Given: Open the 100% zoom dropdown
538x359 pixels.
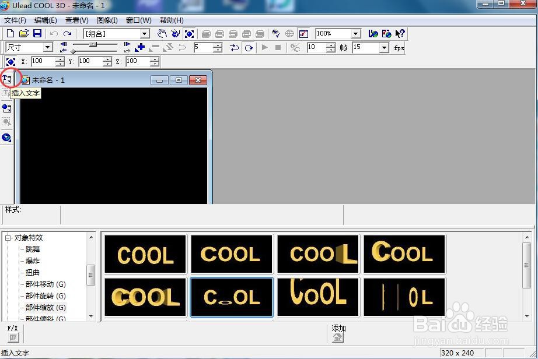Looking at the screenshot, I should click(356, 34).
